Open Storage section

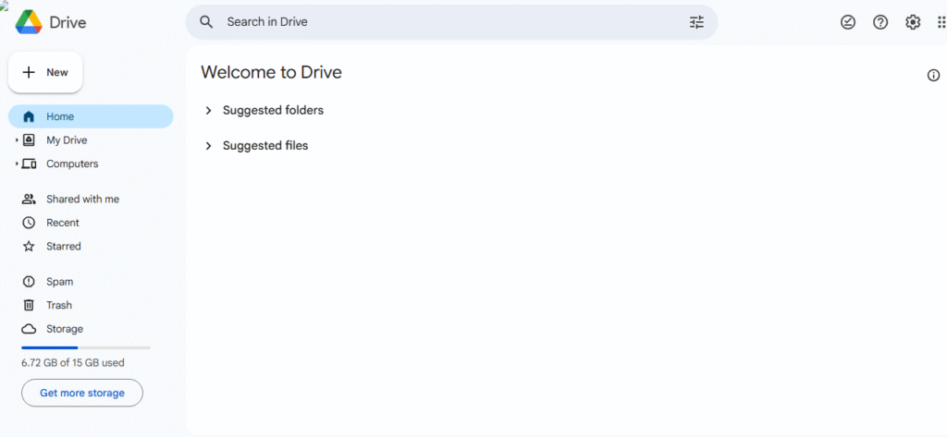point(91,329)
